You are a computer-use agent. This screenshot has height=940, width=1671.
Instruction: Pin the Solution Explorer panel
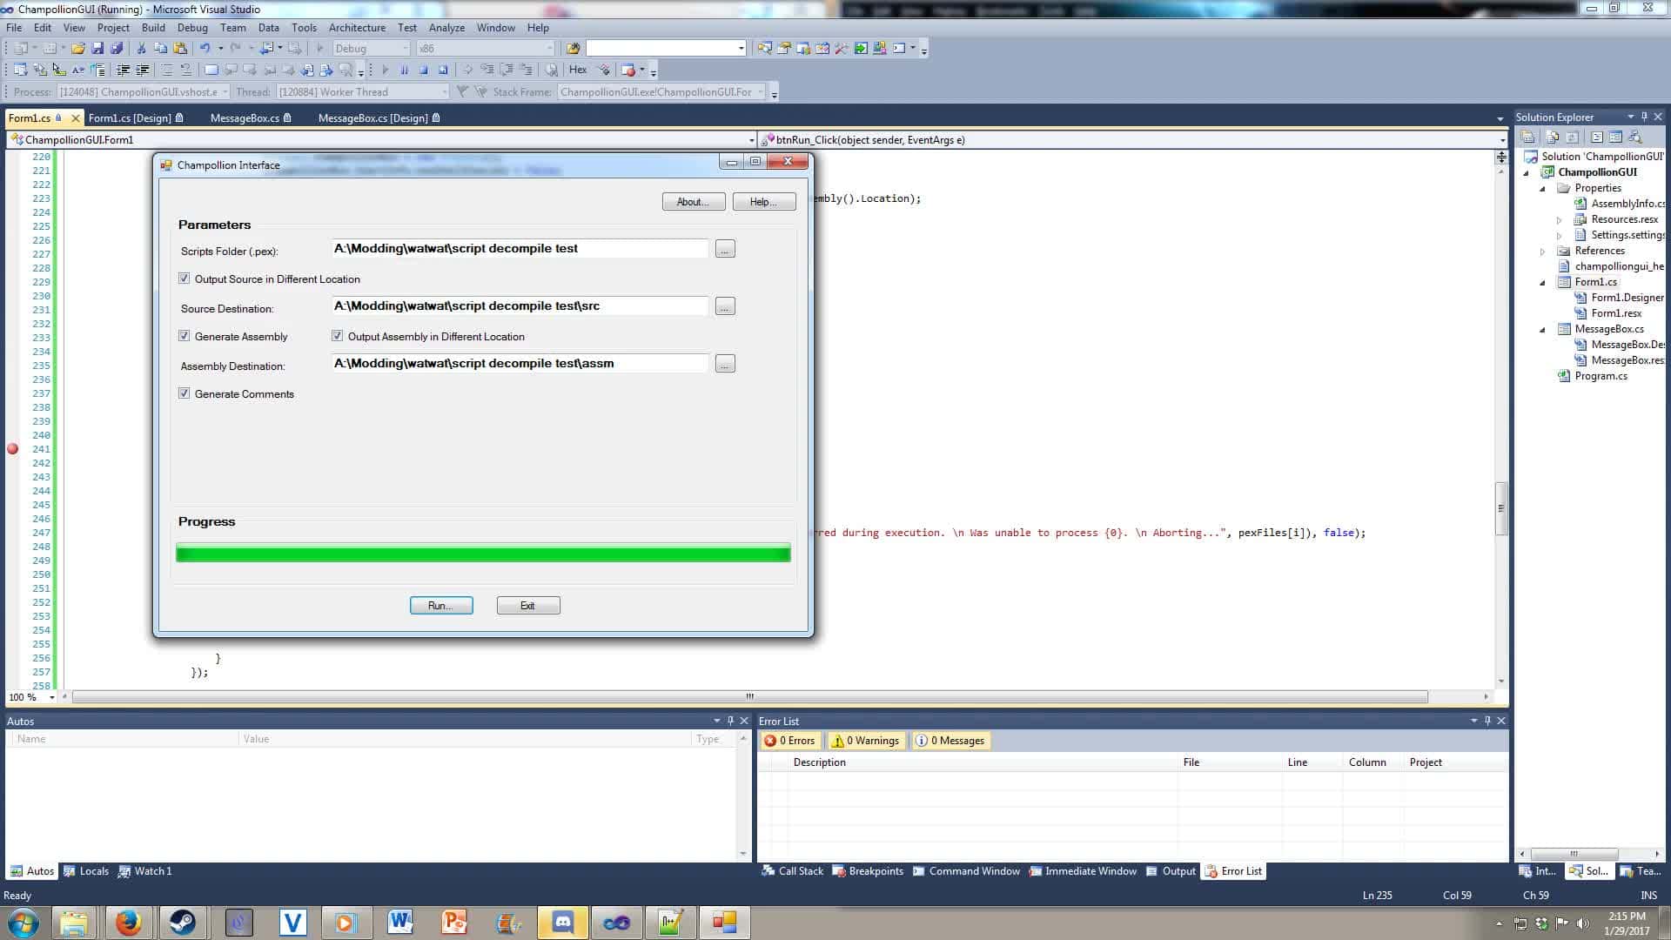1644,117
